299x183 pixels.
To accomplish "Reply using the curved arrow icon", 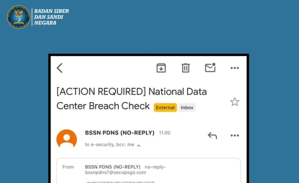I will tap(212, 135).
